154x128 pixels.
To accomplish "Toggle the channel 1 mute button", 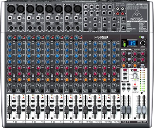I will 9,91.
